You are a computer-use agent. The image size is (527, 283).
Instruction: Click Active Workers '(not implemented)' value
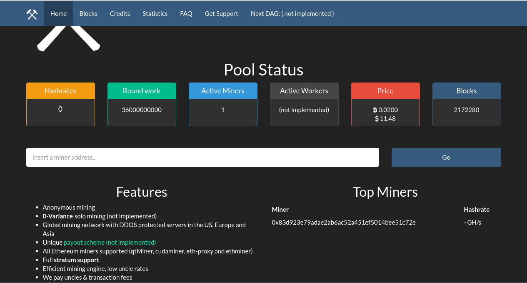coord(304,110)
